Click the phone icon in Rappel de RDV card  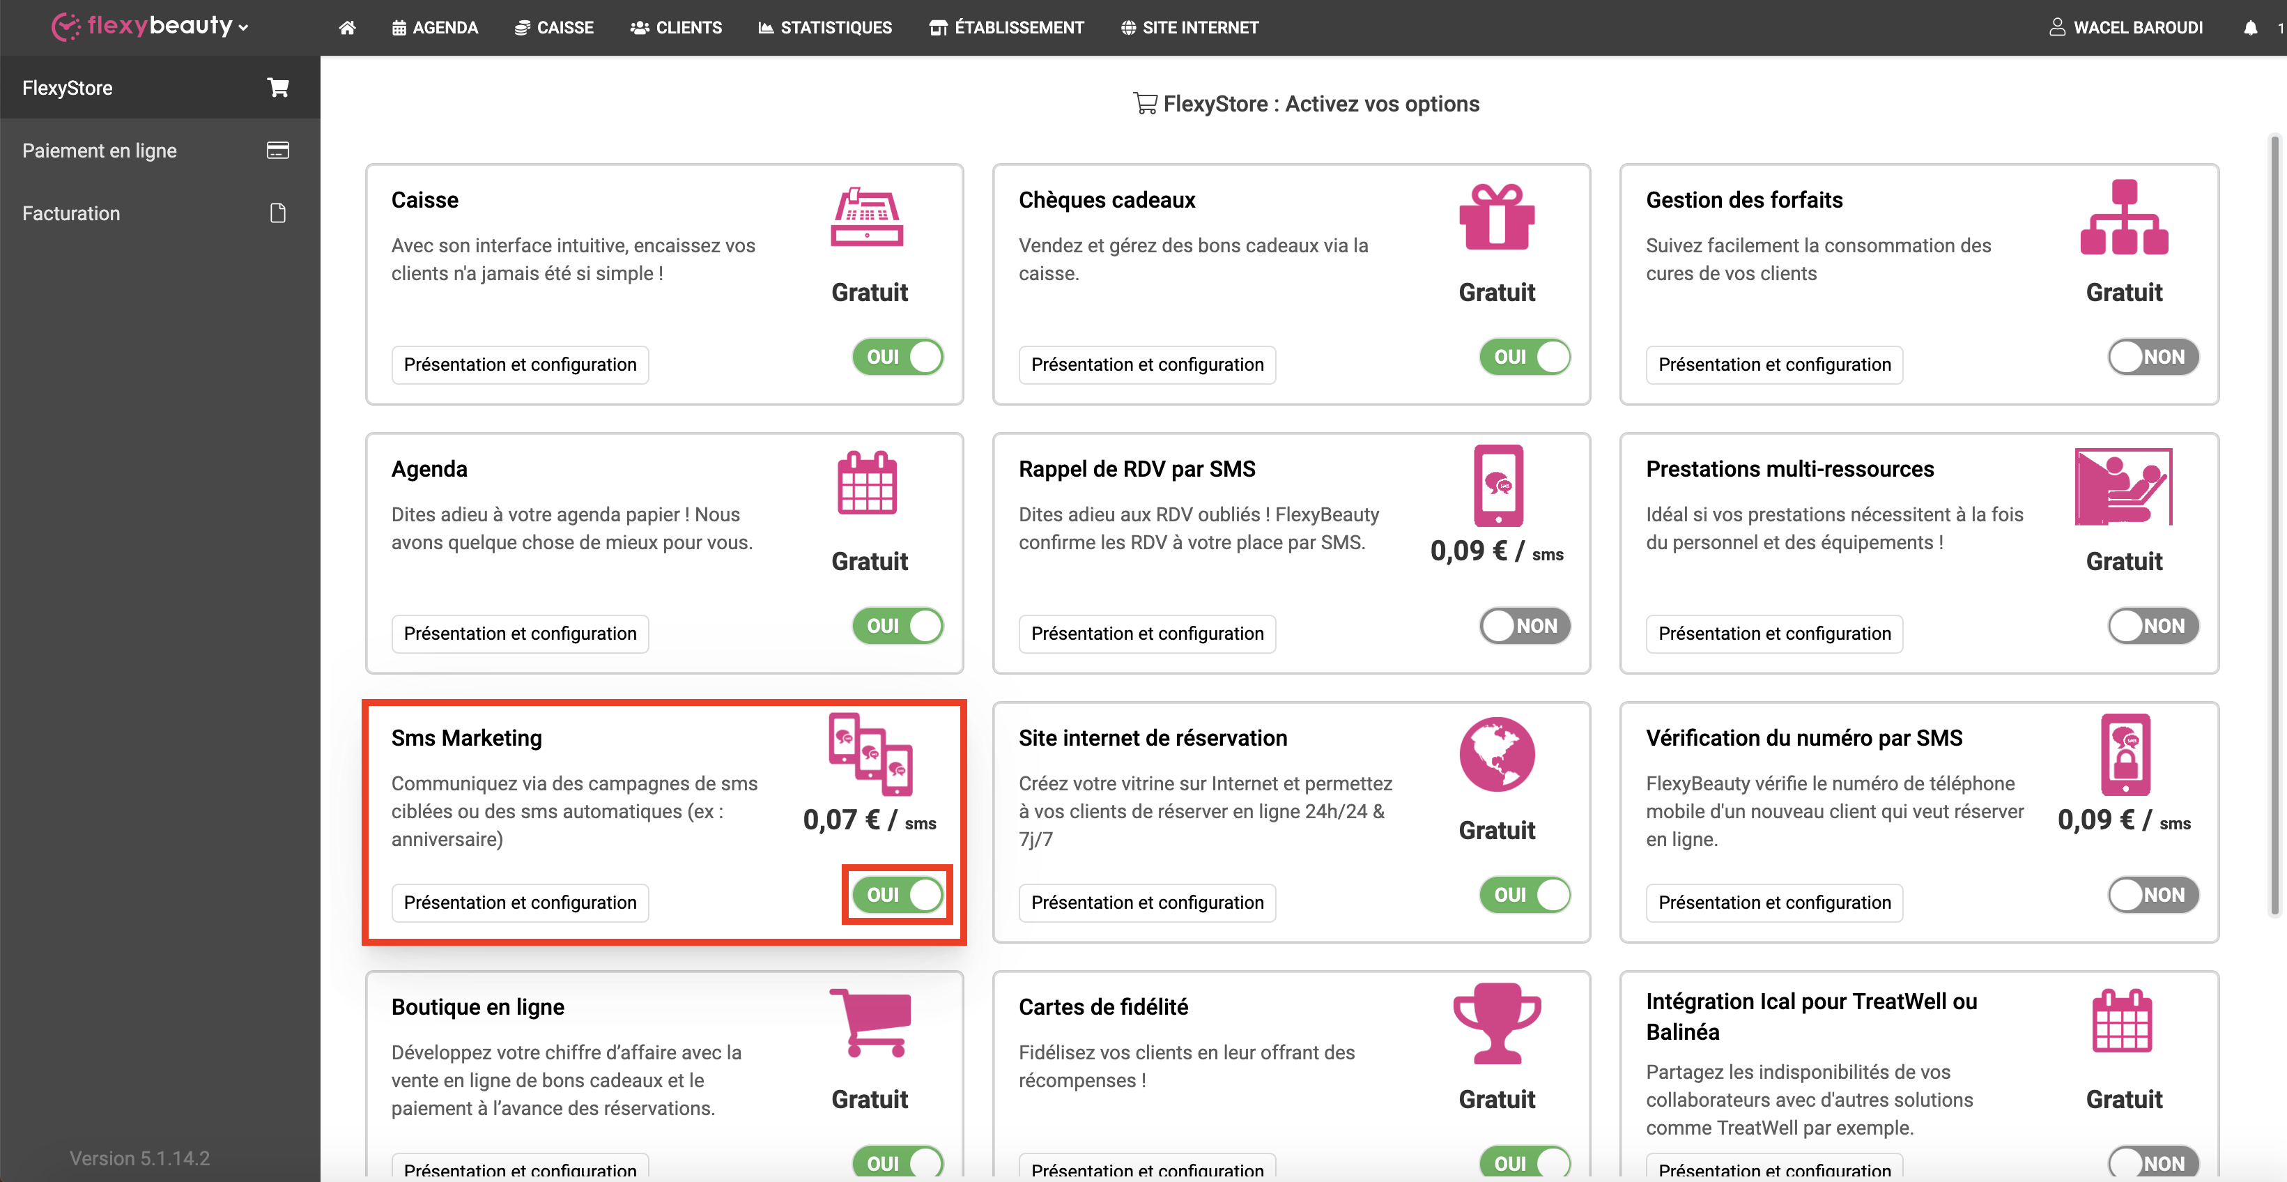point(1497,486)
